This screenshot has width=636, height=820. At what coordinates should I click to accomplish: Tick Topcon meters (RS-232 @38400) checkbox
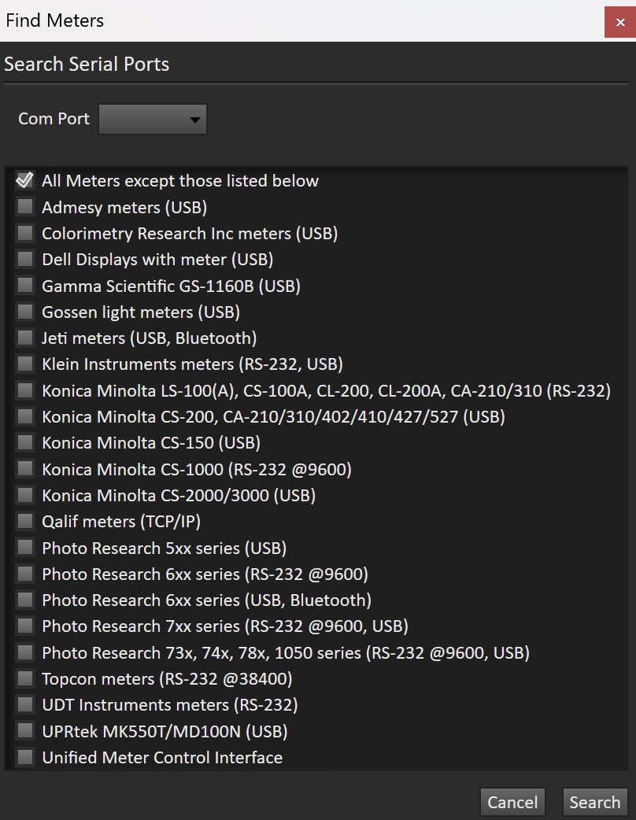tap(25, 678)
